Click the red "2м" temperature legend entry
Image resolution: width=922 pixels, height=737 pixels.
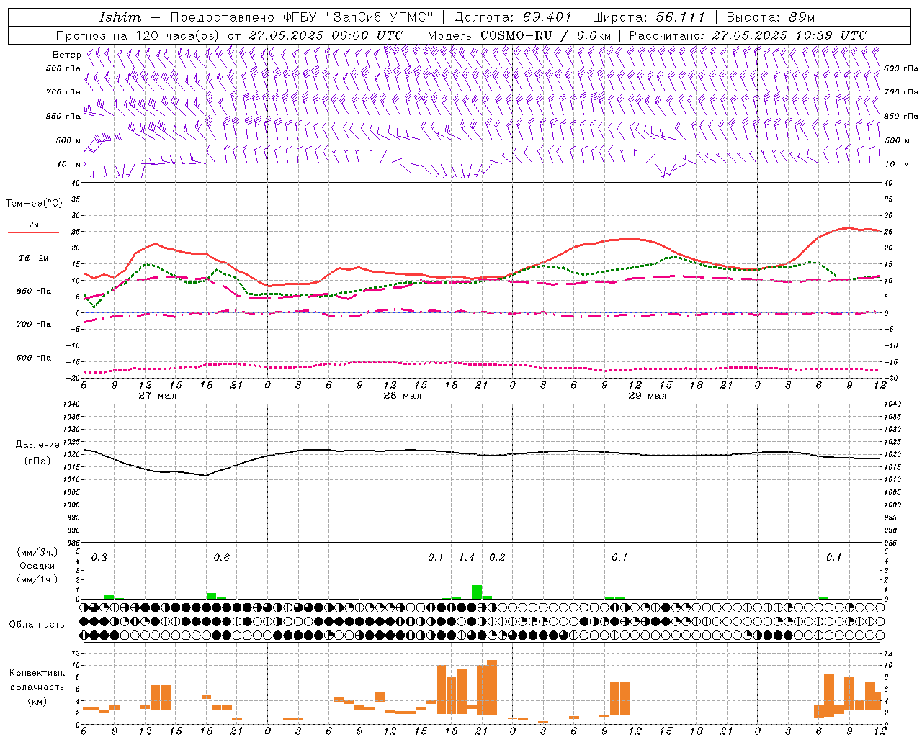point(34,225)
